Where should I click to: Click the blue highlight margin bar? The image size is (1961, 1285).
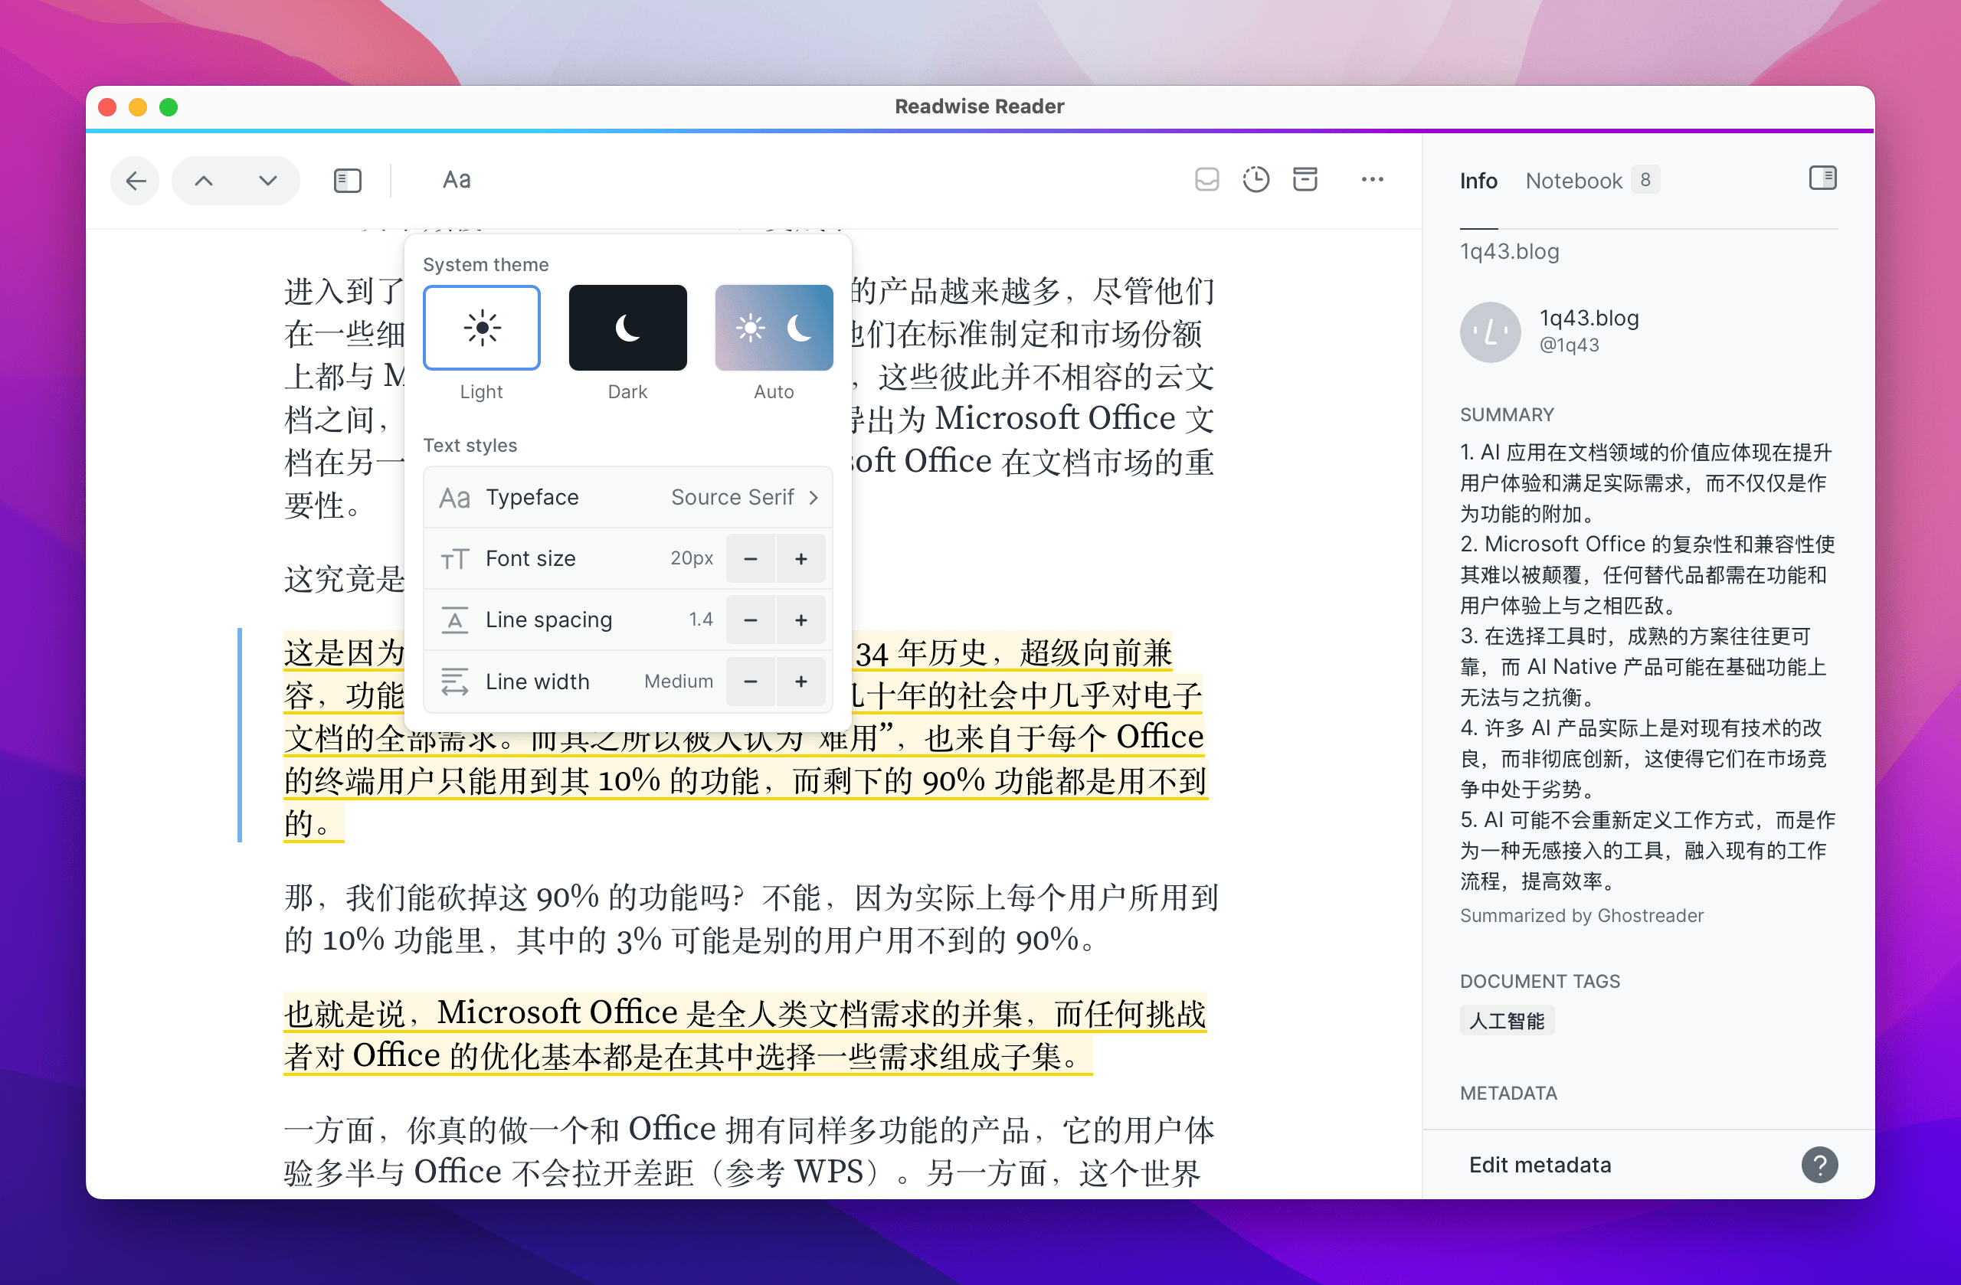pyautogui.click(x=240, y=734)
